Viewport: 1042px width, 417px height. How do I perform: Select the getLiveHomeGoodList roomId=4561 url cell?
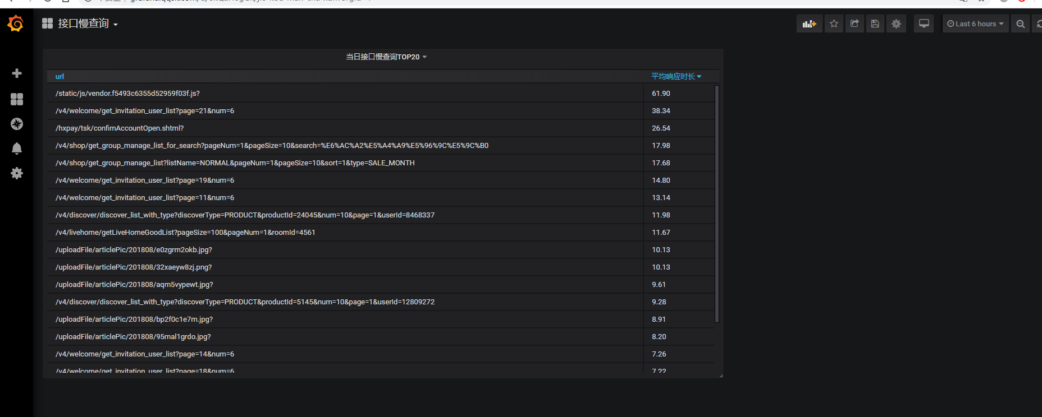click(x=345, y=232)
